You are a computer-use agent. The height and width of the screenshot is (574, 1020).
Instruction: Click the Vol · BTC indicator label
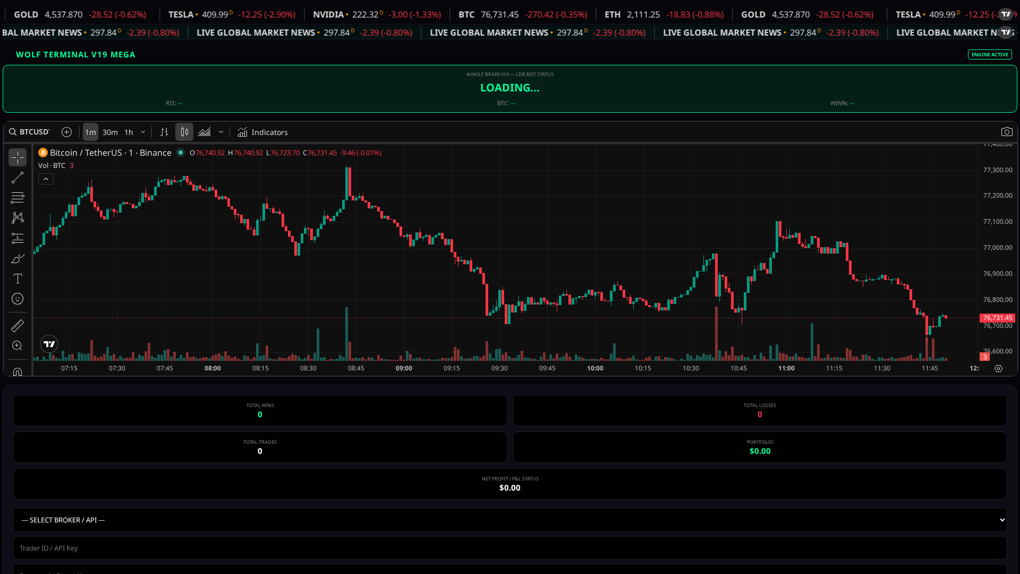pos(52,165)
